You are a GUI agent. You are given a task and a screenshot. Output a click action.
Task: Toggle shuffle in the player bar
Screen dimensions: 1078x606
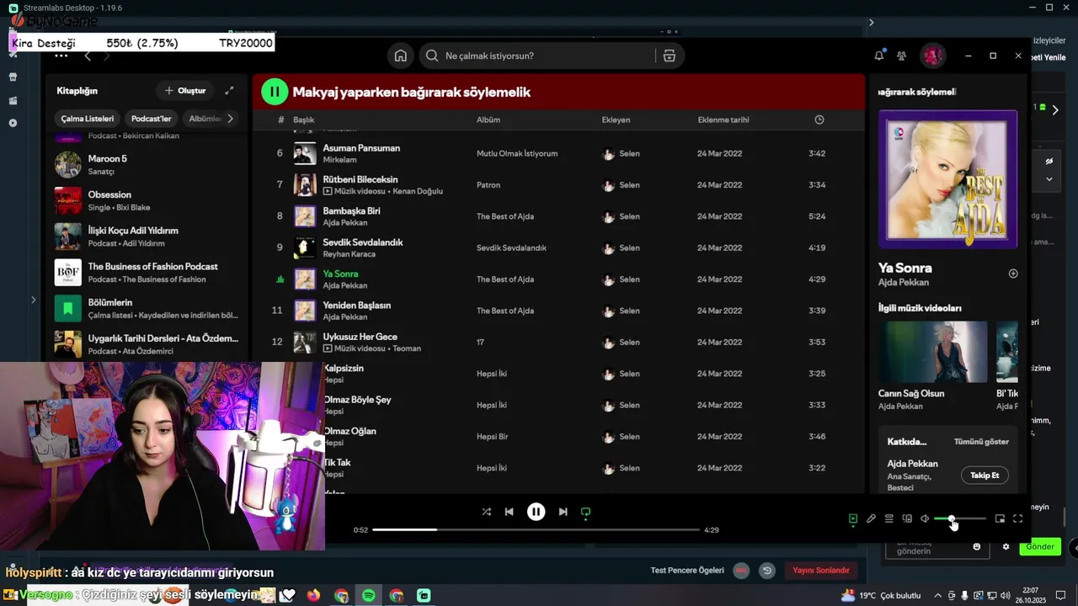[486, 512]
